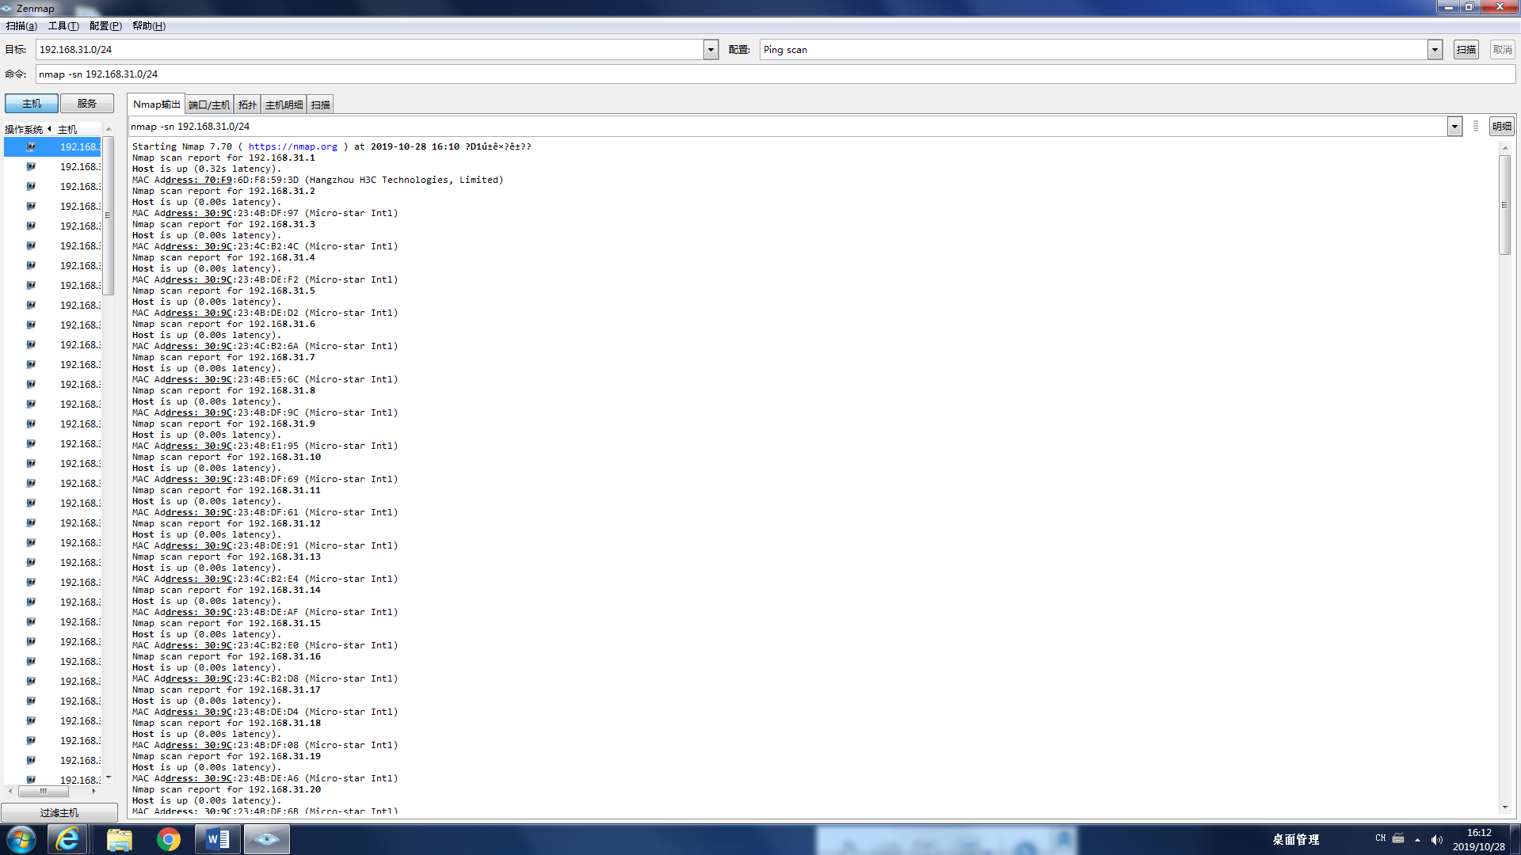Viewport: 1521px width, 855px height.
Task: Toggle the 主机 hosts view button
Action: [32, 104]
